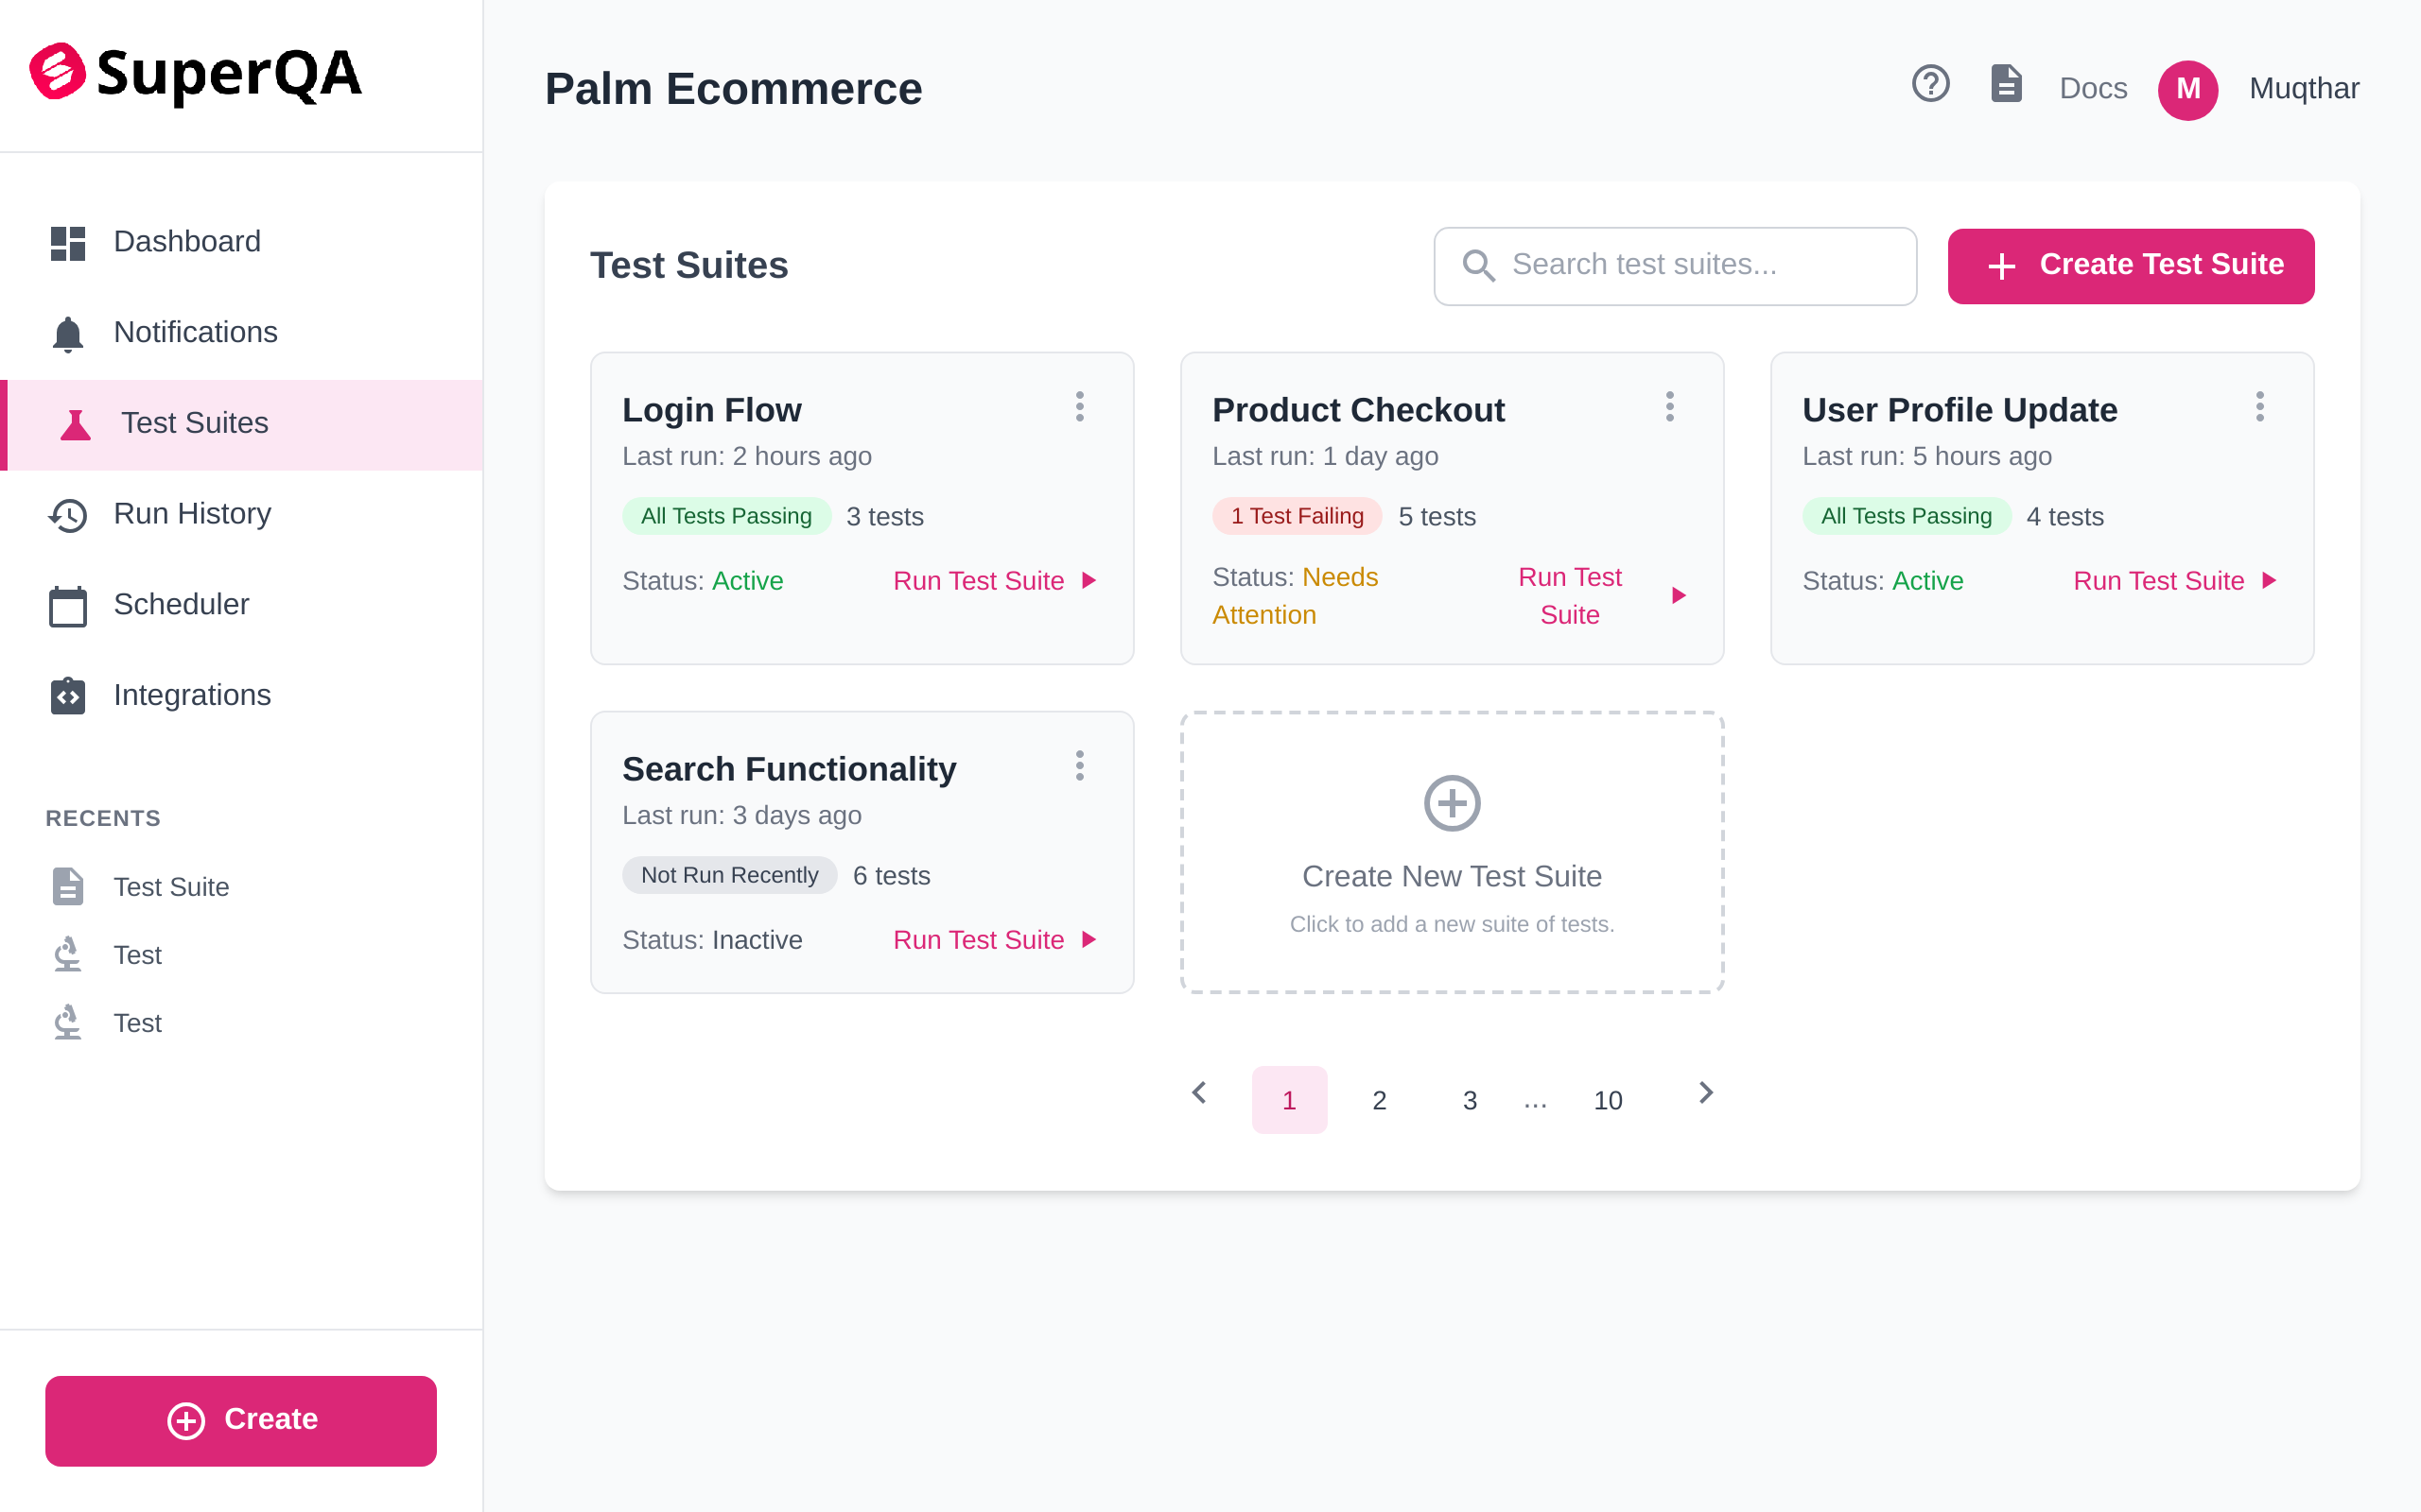Run the Search Functionality test suite
This screenshot has width=2421, height=1512.
(x=979, y=939)
